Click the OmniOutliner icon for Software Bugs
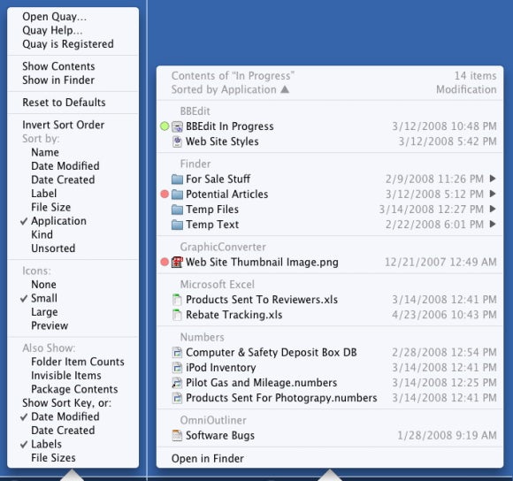The height and width of the screenshot is (481, 513). [177, 436]
